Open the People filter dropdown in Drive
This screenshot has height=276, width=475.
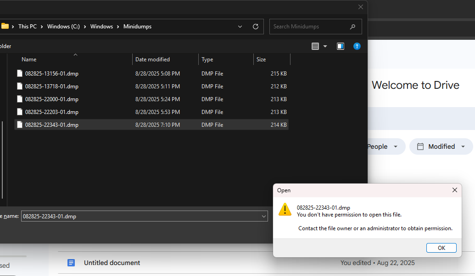pos(395,146)
